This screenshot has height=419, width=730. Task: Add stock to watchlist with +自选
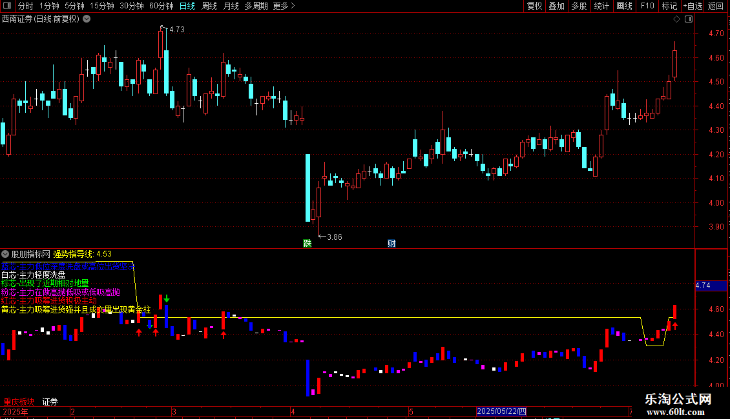point(693,6)
